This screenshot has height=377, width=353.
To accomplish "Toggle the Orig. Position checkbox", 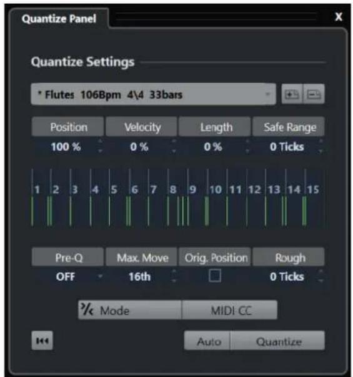I will tap(214, 276).
